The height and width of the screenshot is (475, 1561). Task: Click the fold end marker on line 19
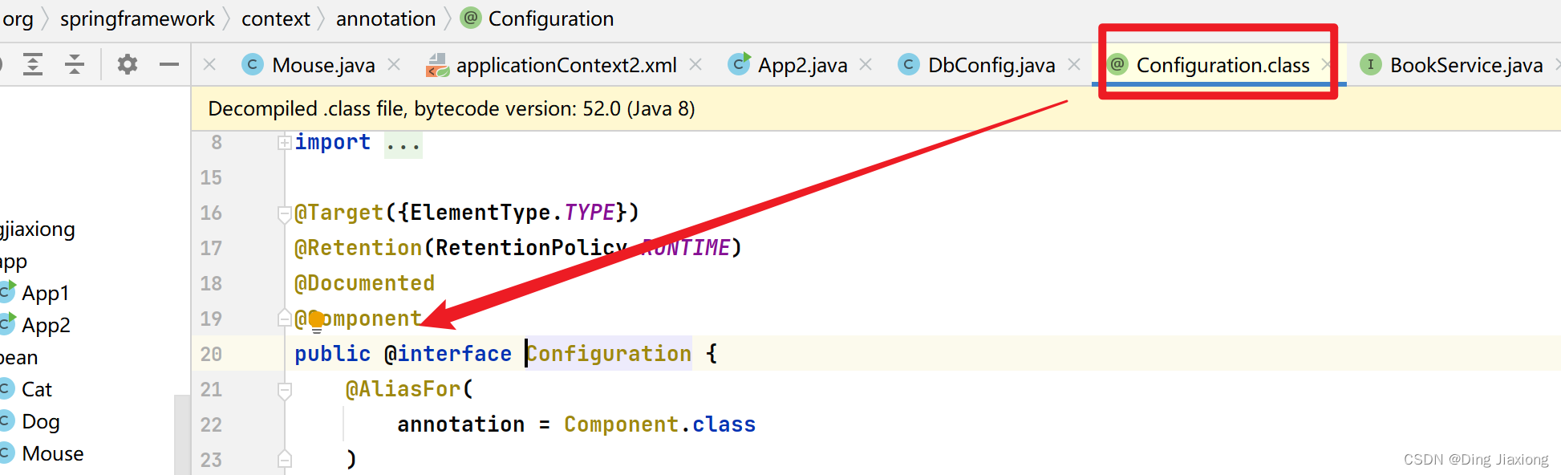tap(284, 319)
